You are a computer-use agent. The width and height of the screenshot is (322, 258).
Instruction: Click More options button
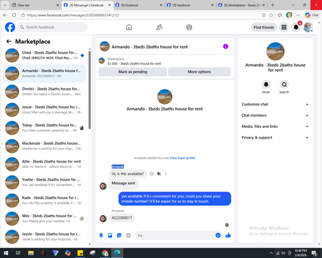[x=199, y=72]
